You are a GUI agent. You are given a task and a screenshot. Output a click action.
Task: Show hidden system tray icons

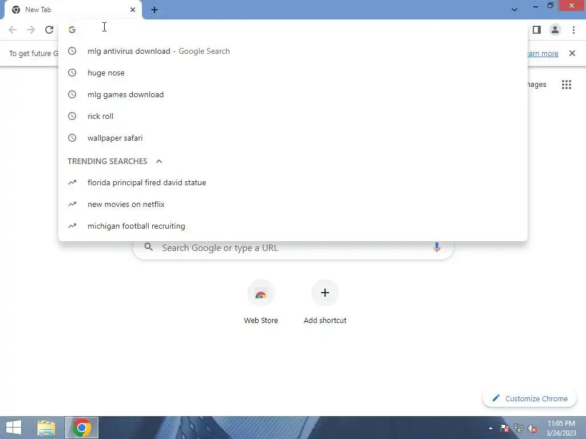point(490,428)
